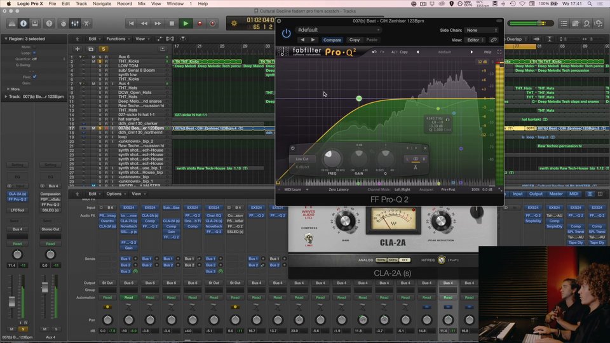The width and height of the screenshot is (610, 343).
Task: Toggle the global yellow Solo S button
Action: [x=103, y=49]
